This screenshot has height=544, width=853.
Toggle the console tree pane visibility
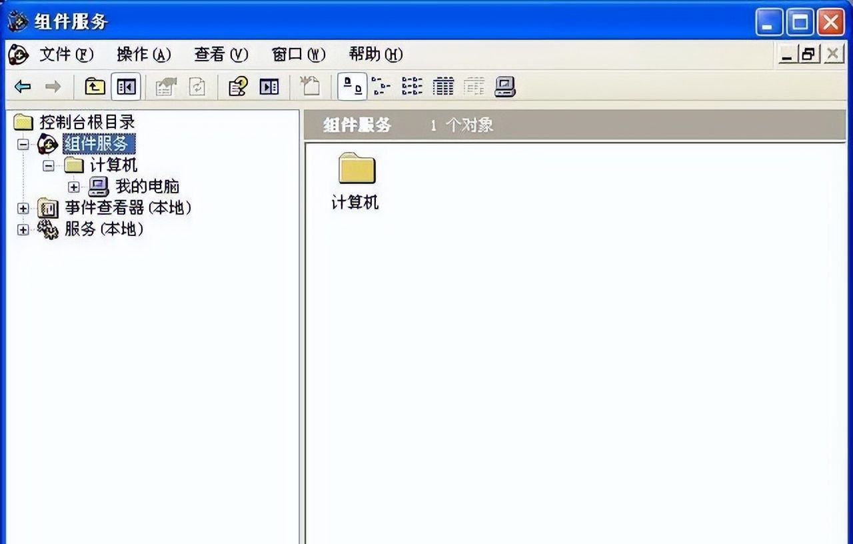coord(125,86)
